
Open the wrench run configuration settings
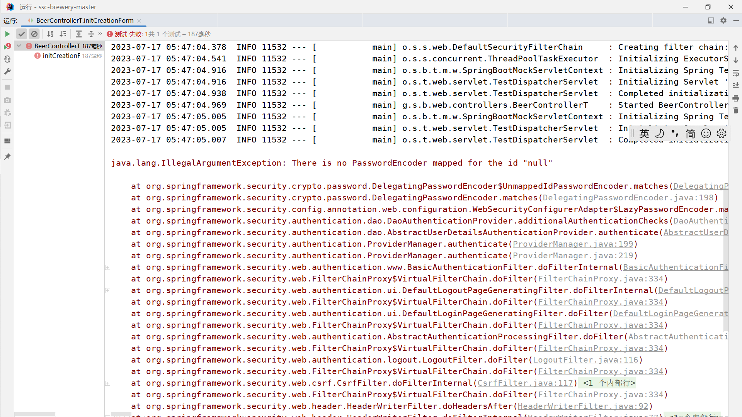pyautogui.click(x=7, y=71)
